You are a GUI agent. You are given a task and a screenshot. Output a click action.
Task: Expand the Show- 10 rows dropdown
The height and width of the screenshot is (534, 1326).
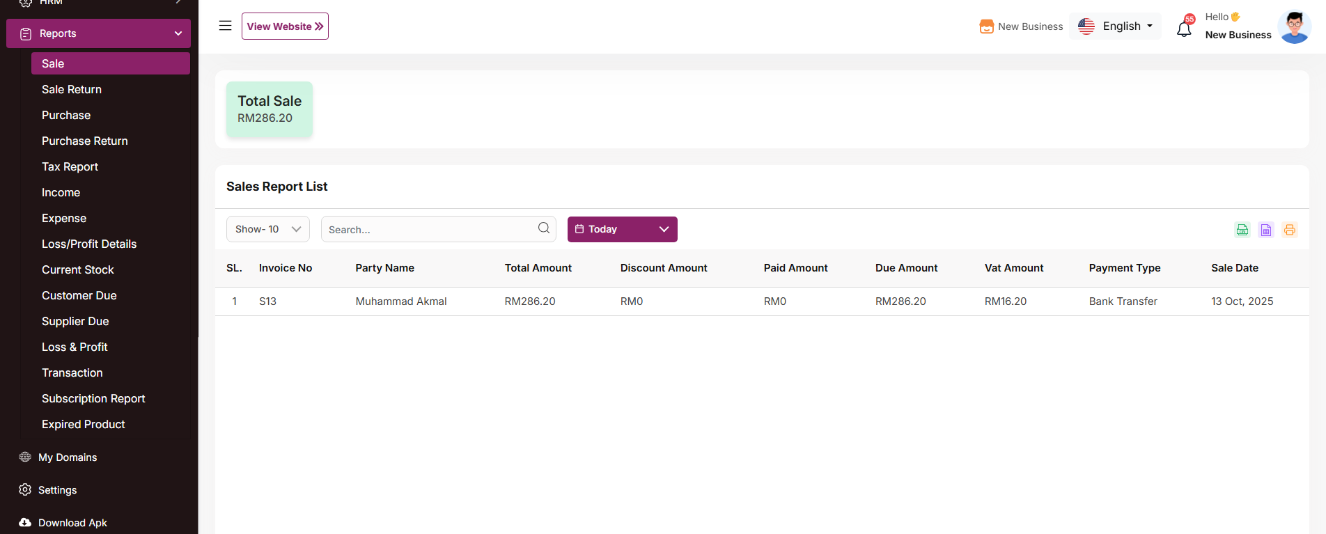click(267, 229)
